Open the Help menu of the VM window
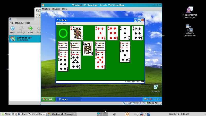Screen dimensions: 206x116 tap(64, 9)
